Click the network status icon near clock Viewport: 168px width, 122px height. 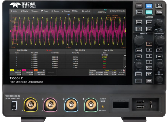point(124,71)
